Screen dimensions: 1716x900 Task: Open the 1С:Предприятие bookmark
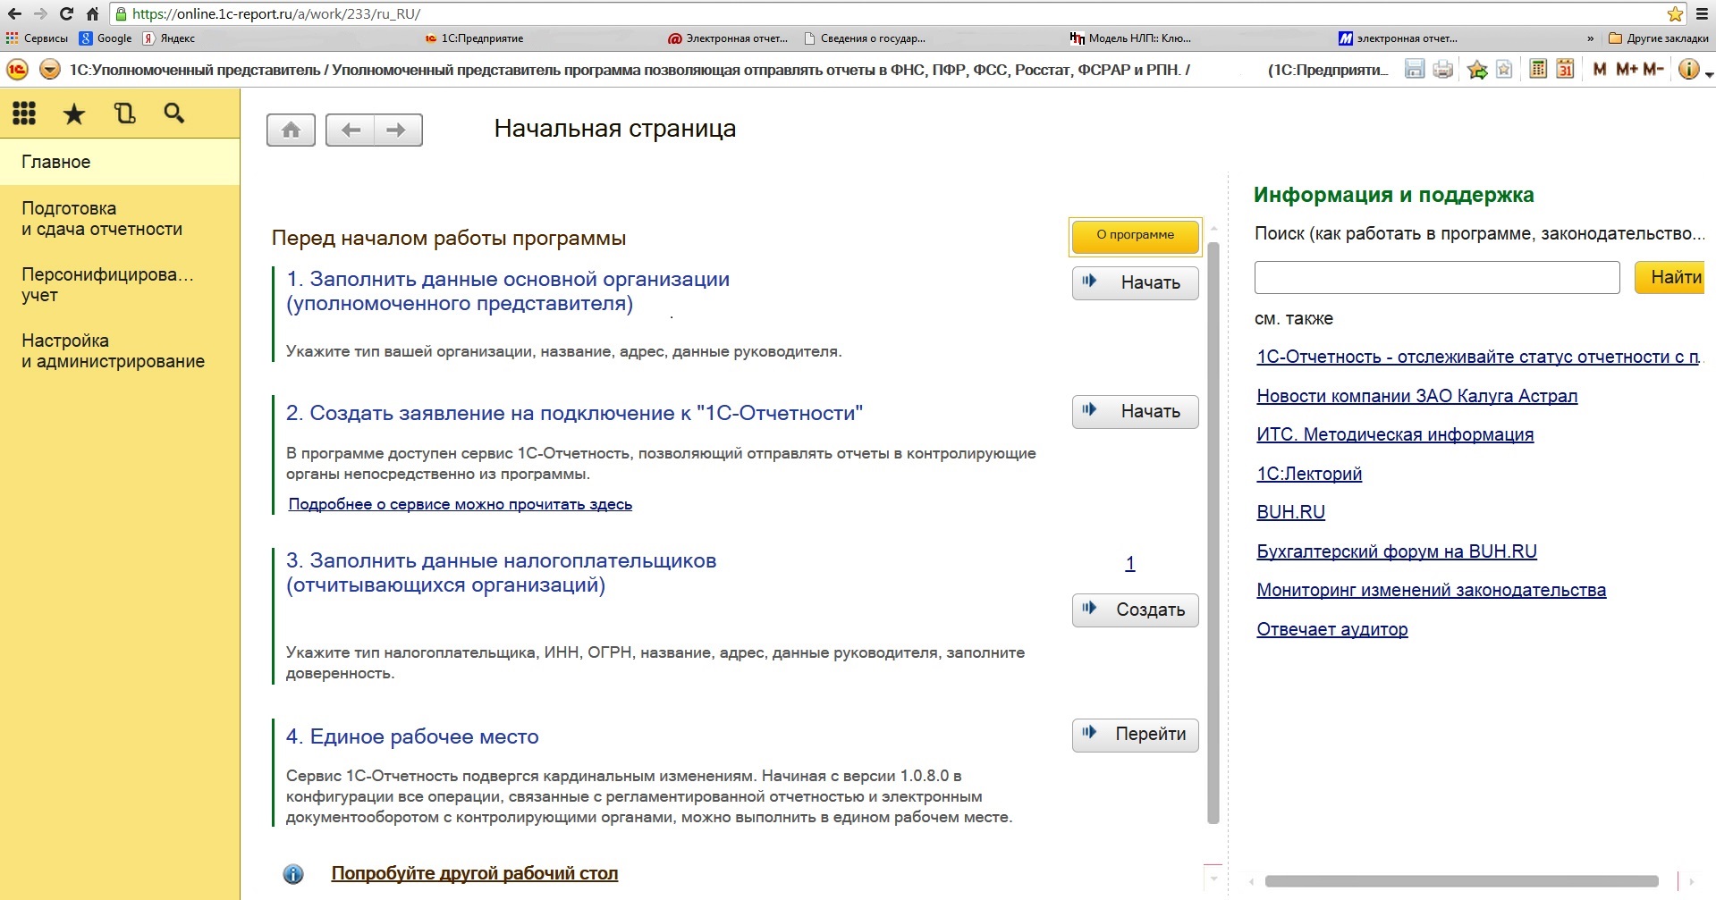click(x=474, y=38)
